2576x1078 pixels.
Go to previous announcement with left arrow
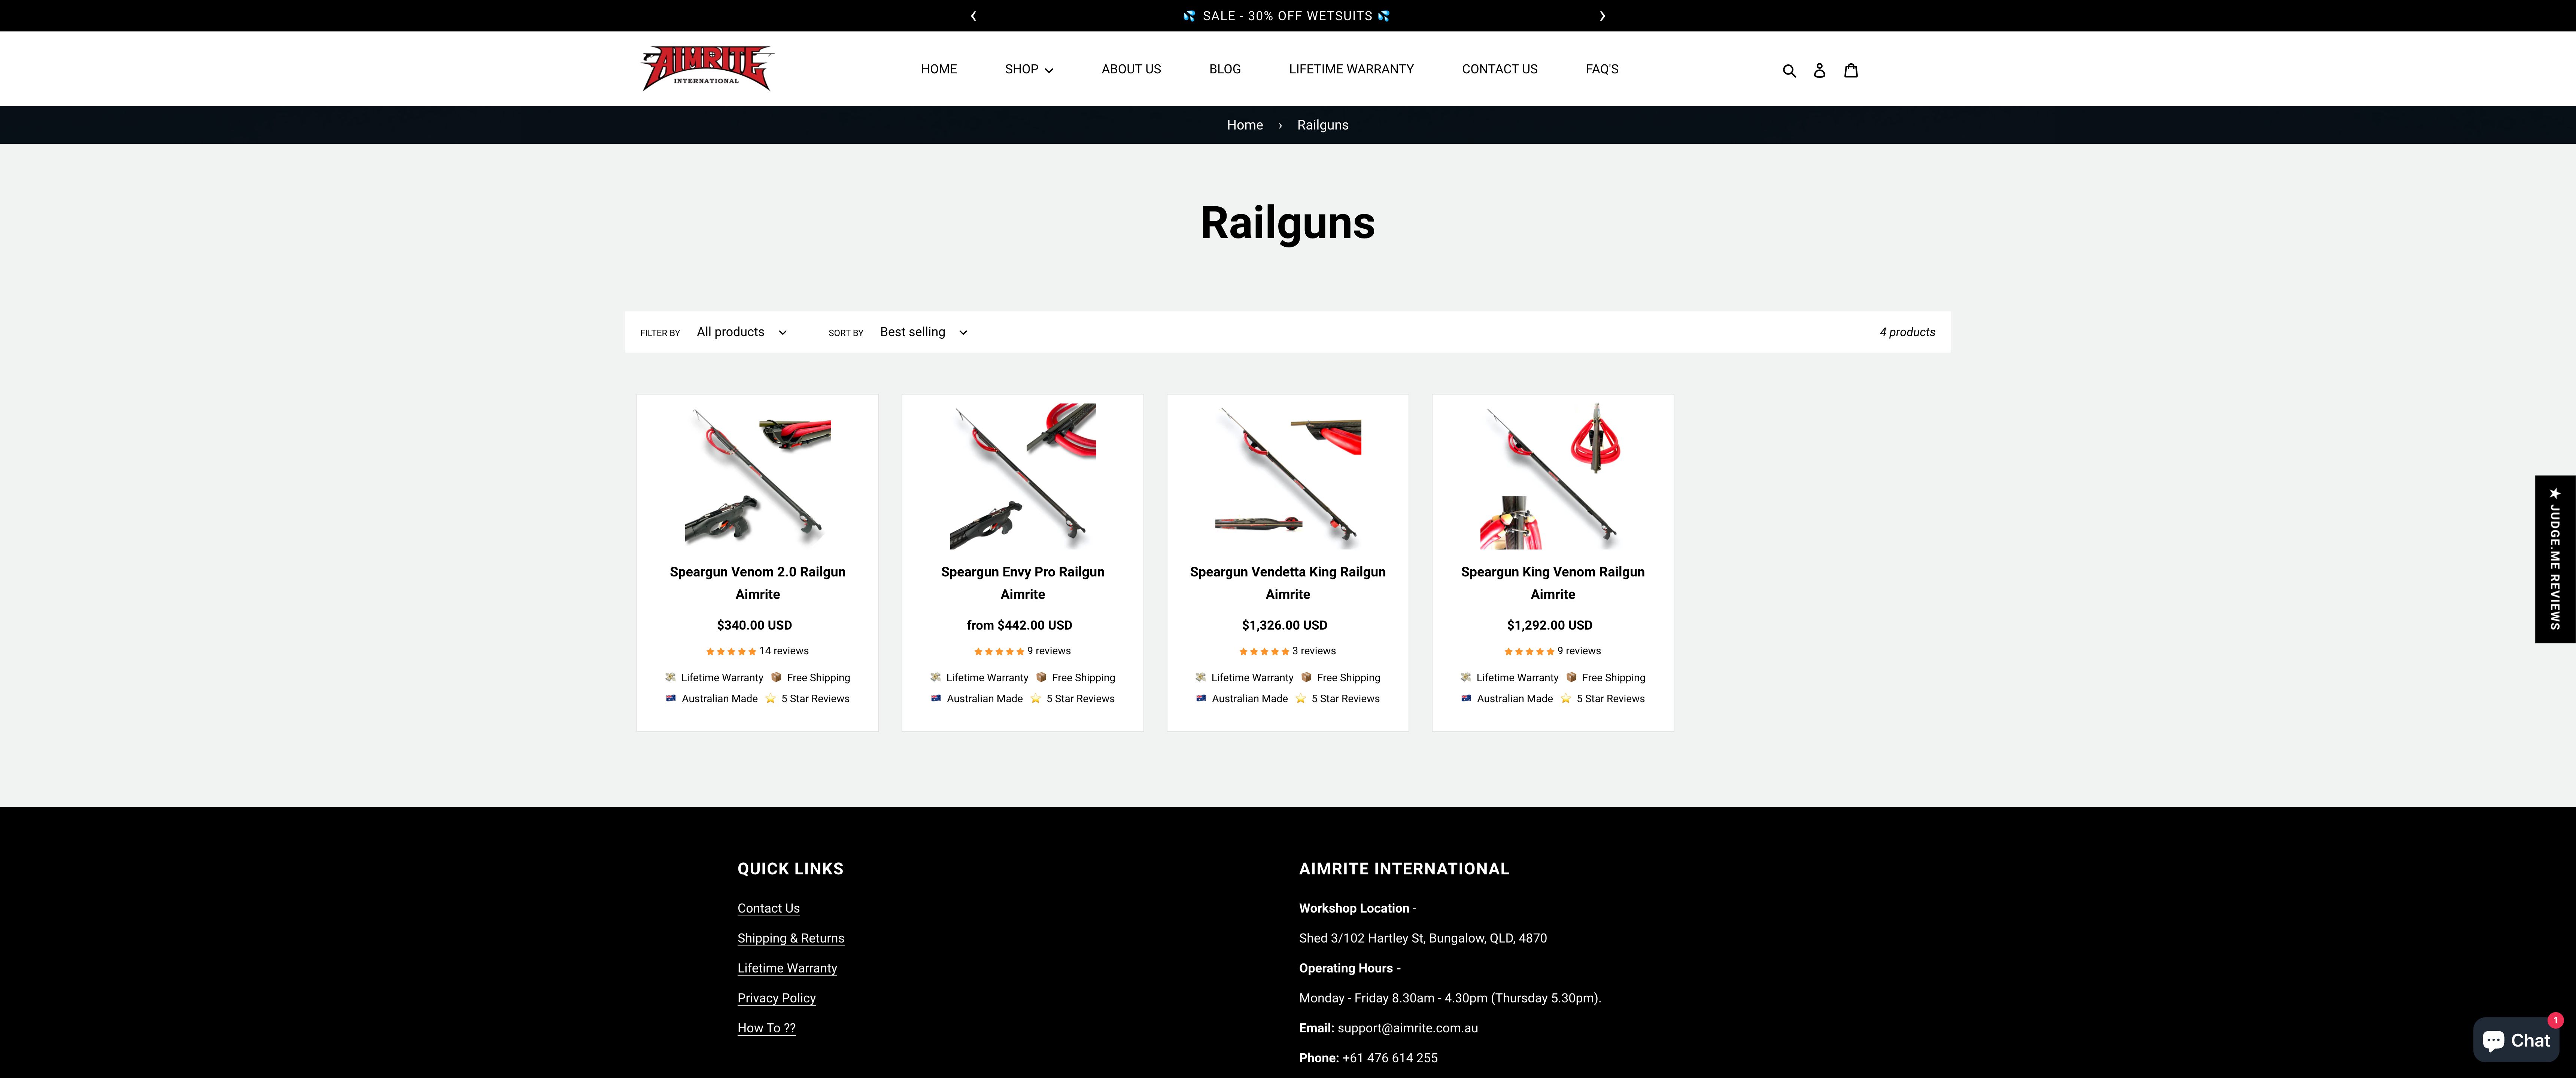tap(973, 16)
